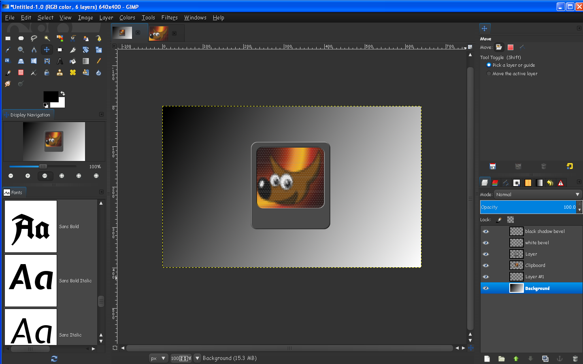Select the Clone stamp tool
This screenshot has width=583, height=364.
click(60, 73)
